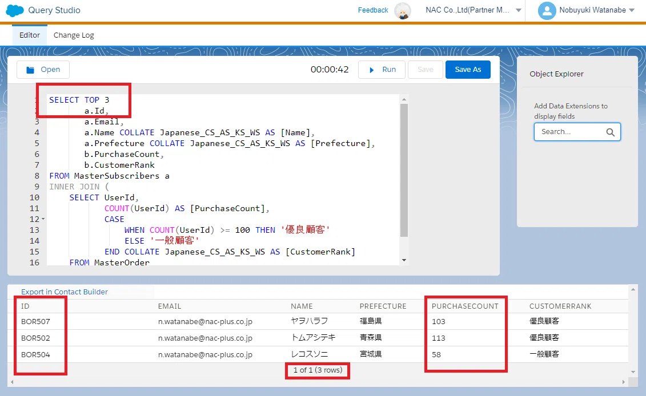The width and height of the screenshot is (646, 396).
Task: Click results horizontal scroll-left arrow
Action: [x=12, y=382]
